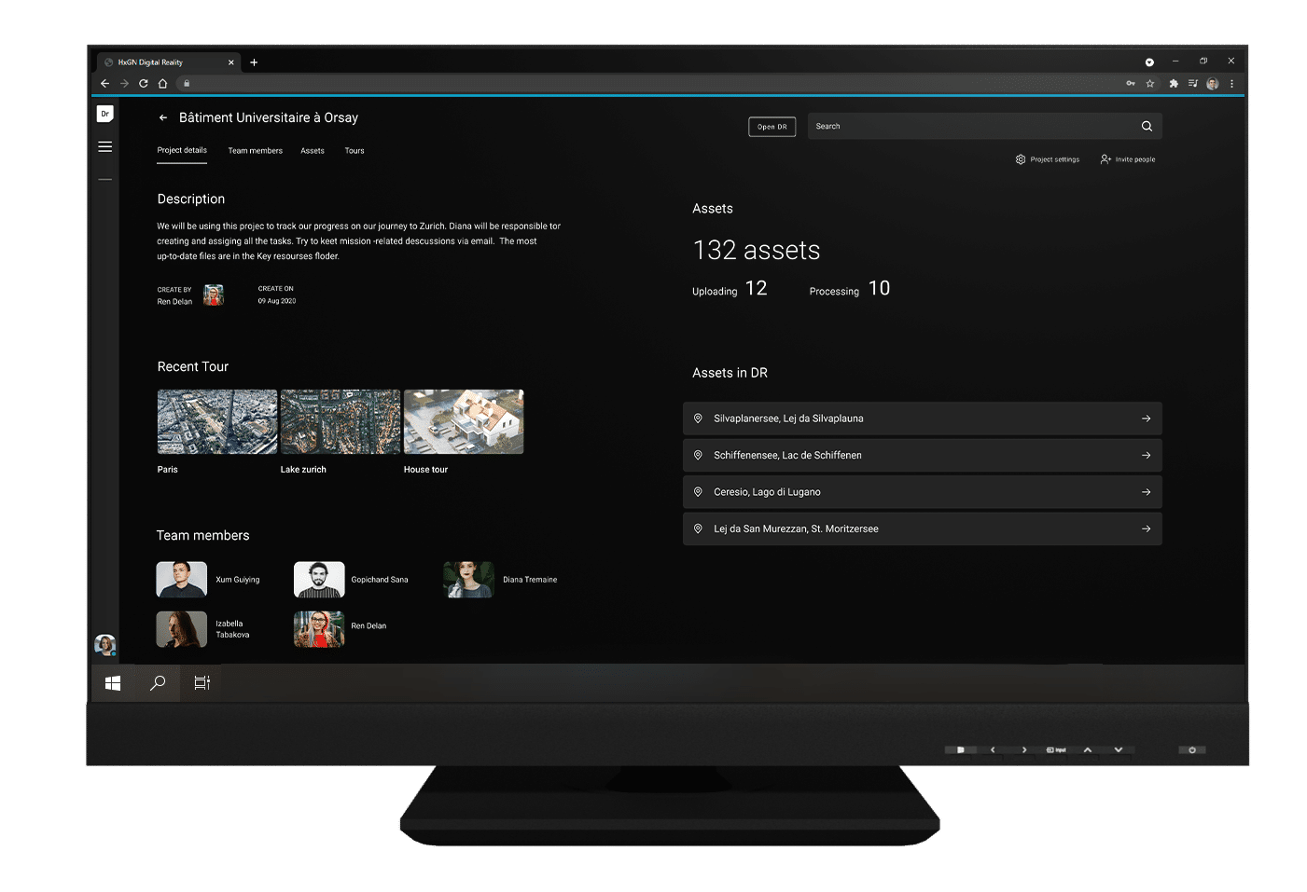Viewport: 1307px width, 892px height.
Task: Close the HxGN Digital Reality tab
Action: (x=231, y=62)
